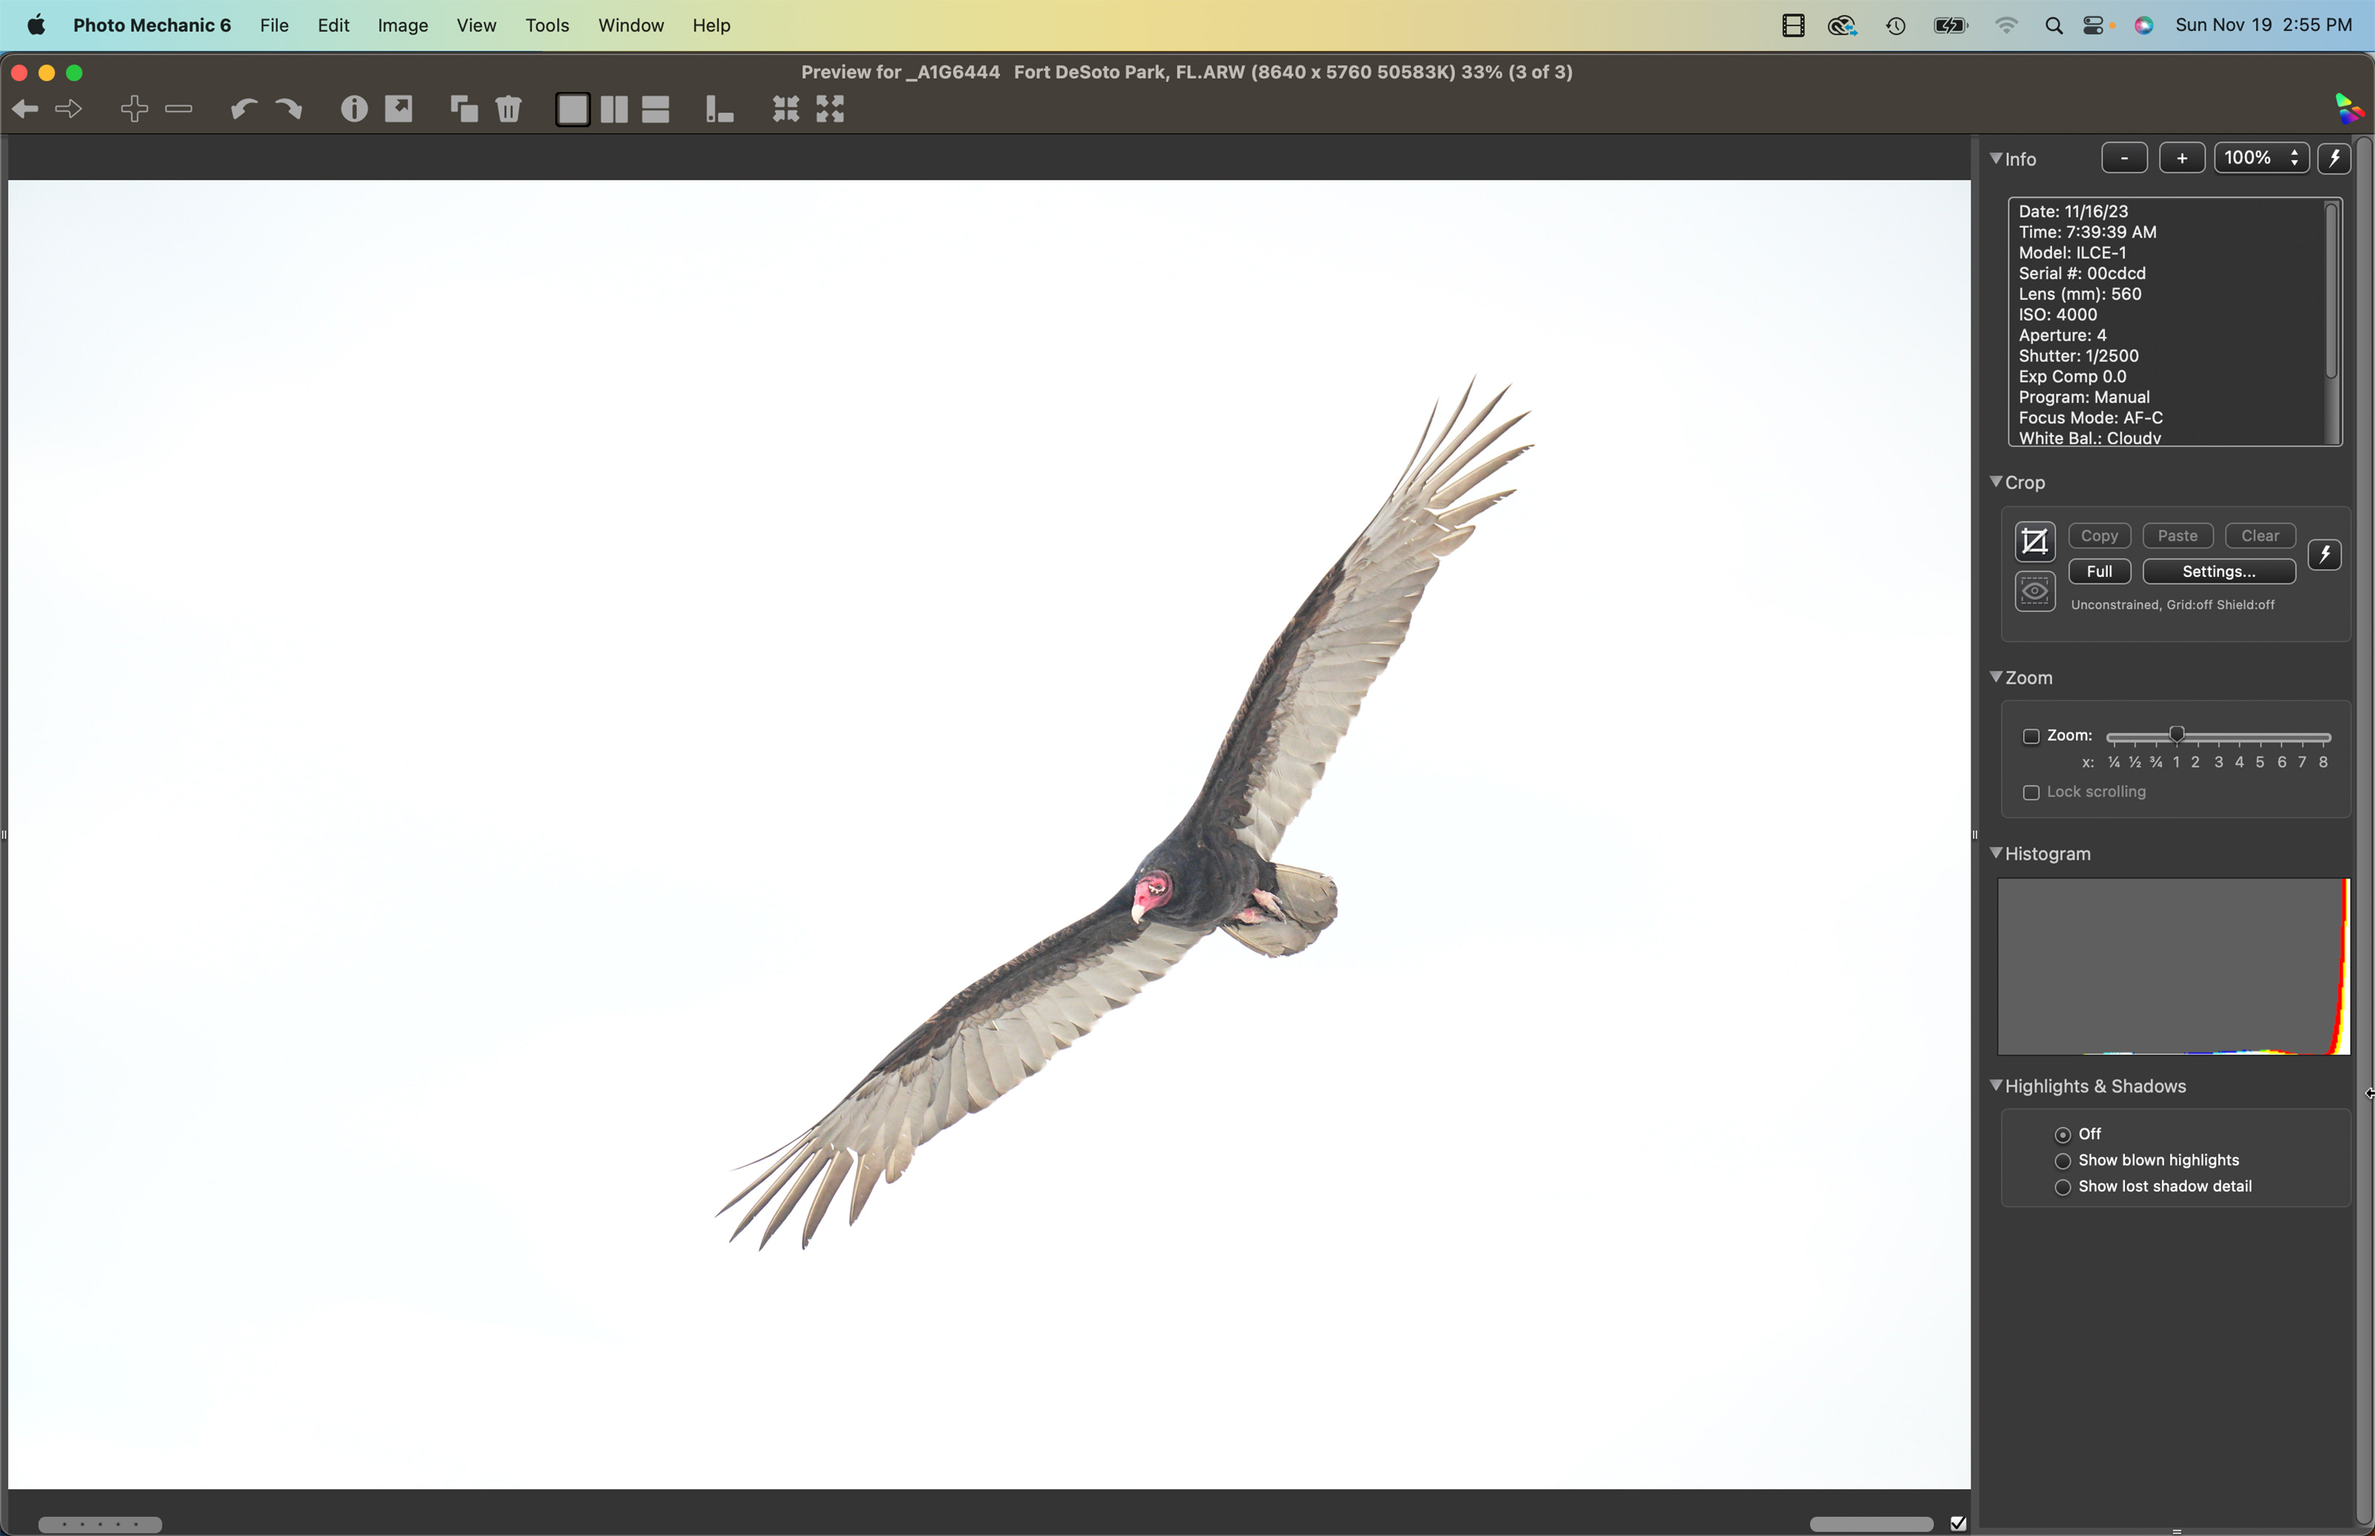
Task: Go to previous image with back arrow
Action: pos(26,108)
